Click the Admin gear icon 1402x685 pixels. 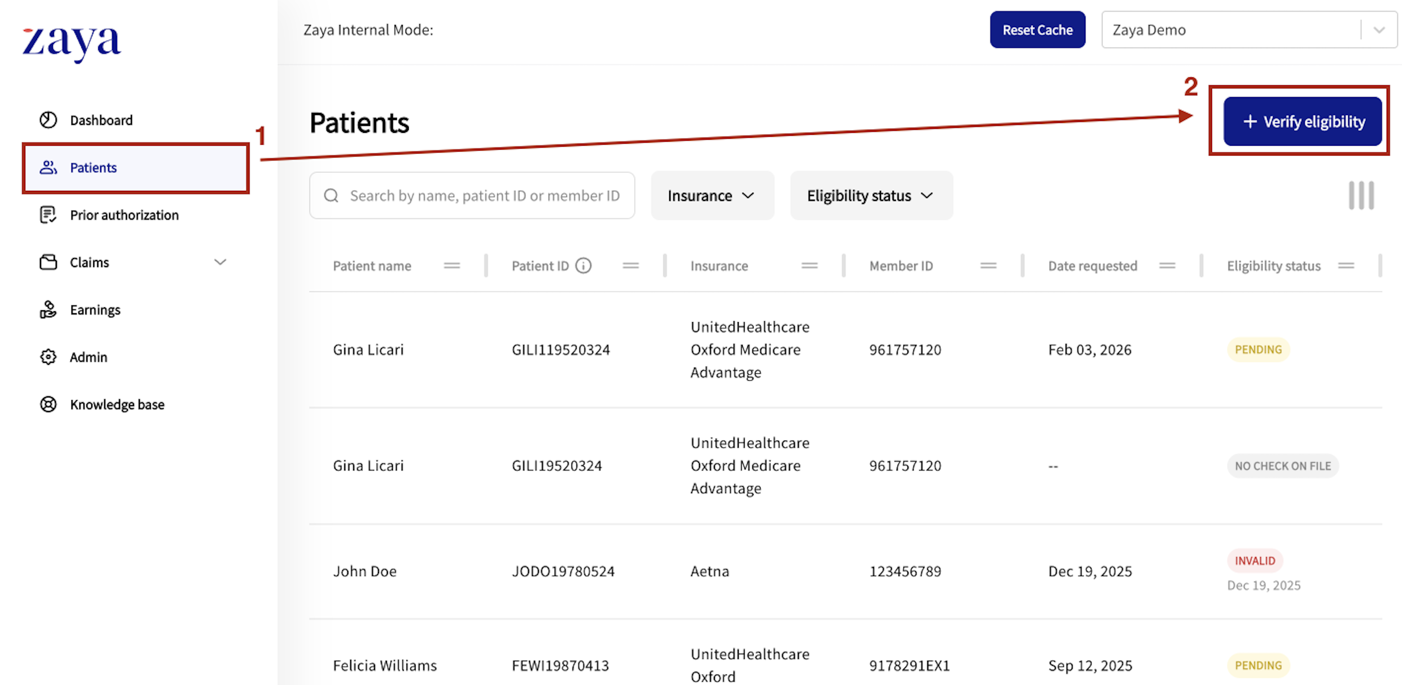(48, 357)
